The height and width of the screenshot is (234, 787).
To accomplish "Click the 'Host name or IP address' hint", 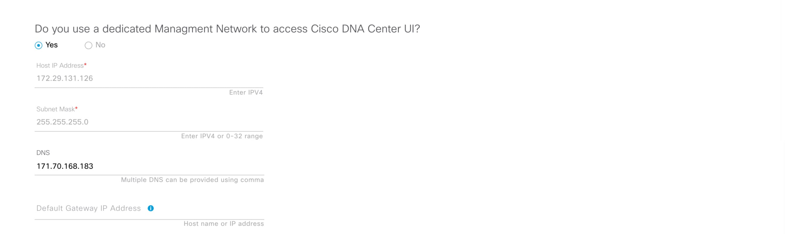I will (224, 224).
